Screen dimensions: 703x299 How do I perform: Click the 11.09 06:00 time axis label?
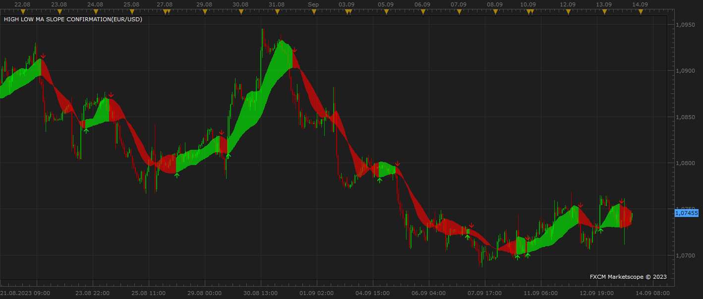tap(540, 293)
